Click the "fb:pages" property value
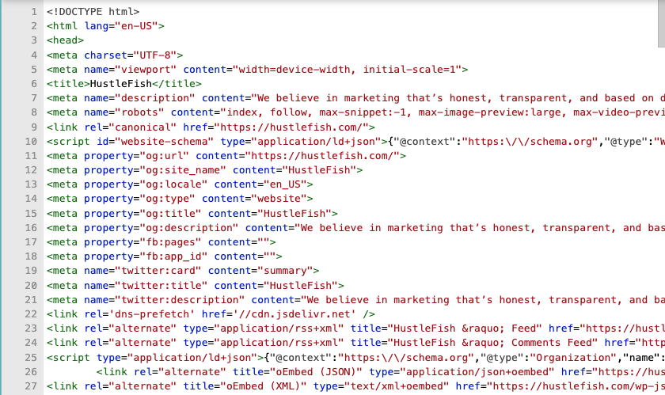Viewport: 665px width, 395px height. 170,242
